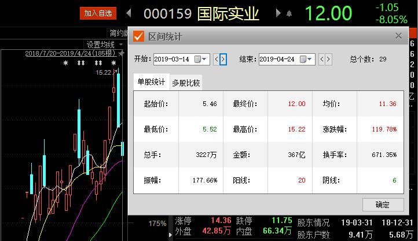Image resolution: width=418 pixels, height=241 pixels.
Task: Click the 简约版 tab behind the dialog
Action: pyautogui.click(x=118, y=33)
